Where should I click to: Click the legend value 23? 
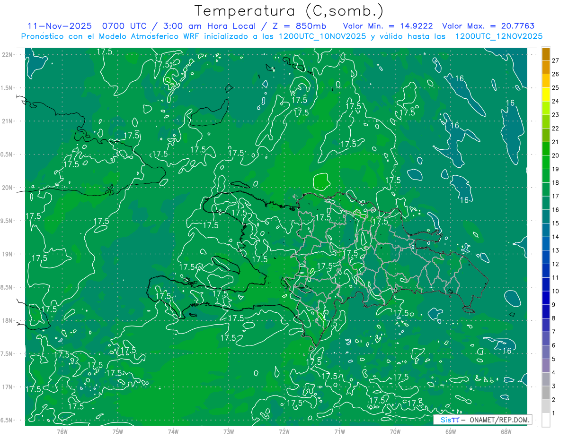[556, 115]
